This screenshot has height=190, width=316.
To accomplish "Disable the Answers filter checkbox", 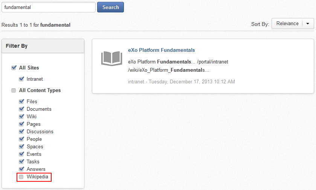I will (21, 169).
